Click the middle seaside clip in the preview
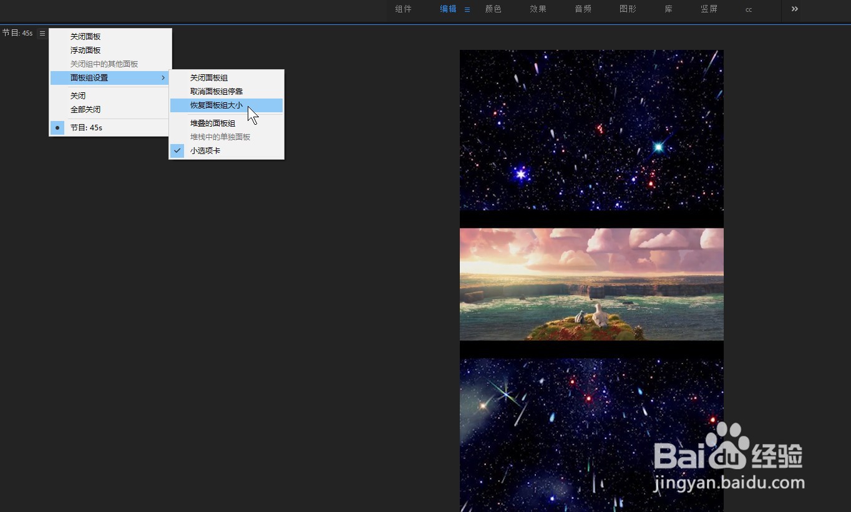Screen dimensions: 851x512 591,284
